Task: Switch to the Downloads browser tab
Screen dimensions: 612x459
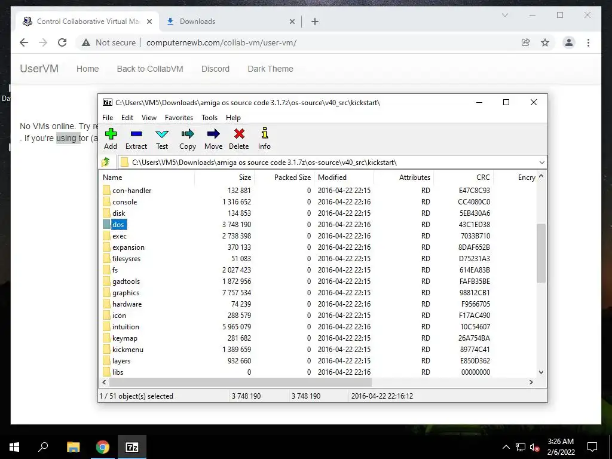Action: click(230, 22)
